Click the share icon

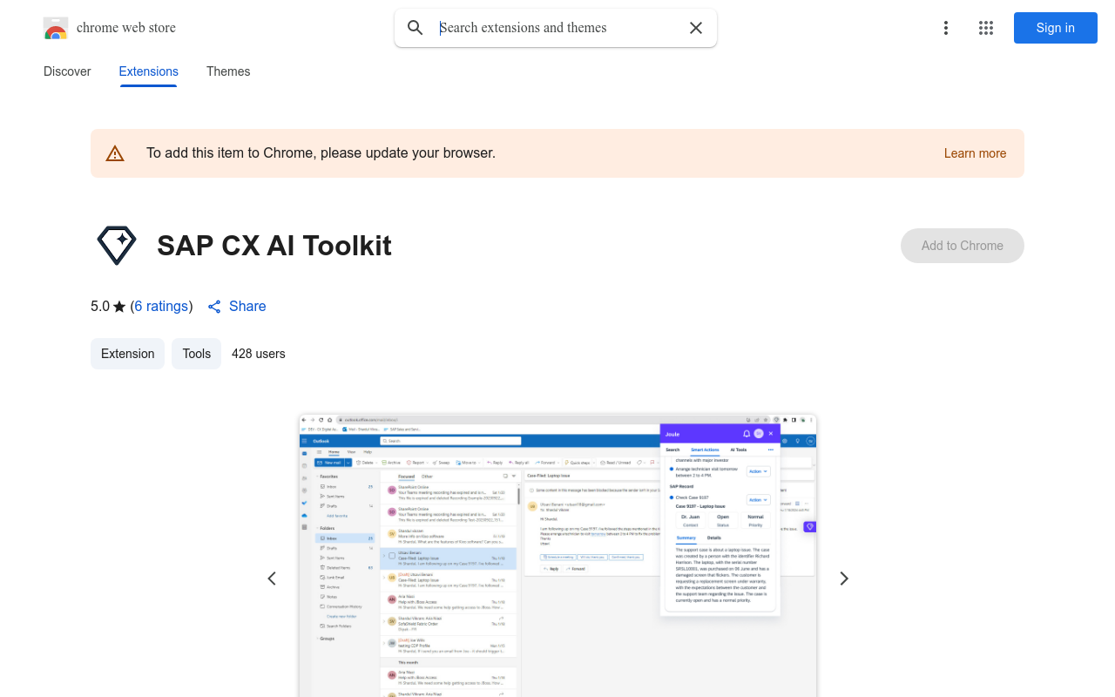pyautogui.click(x=214, y=307)
